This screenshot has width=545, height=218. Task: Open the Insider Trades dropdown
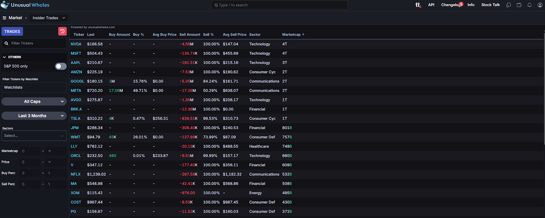point(48,18)
